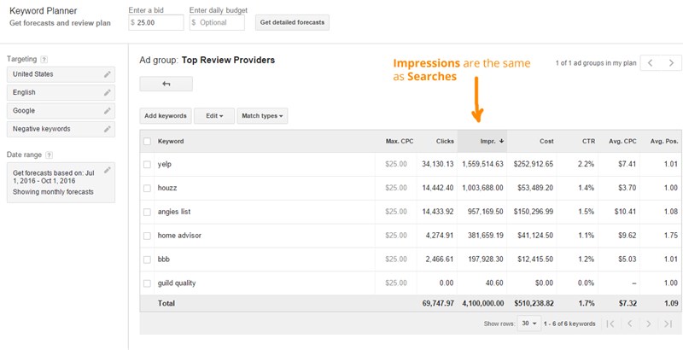
Task: Click pencil icon next to United States
Action: click(107, 74)
